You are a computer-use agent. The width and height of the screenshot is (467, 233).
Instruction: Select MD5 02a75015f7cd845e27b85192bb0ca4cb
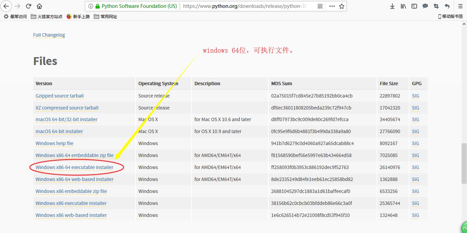[312, 96]
